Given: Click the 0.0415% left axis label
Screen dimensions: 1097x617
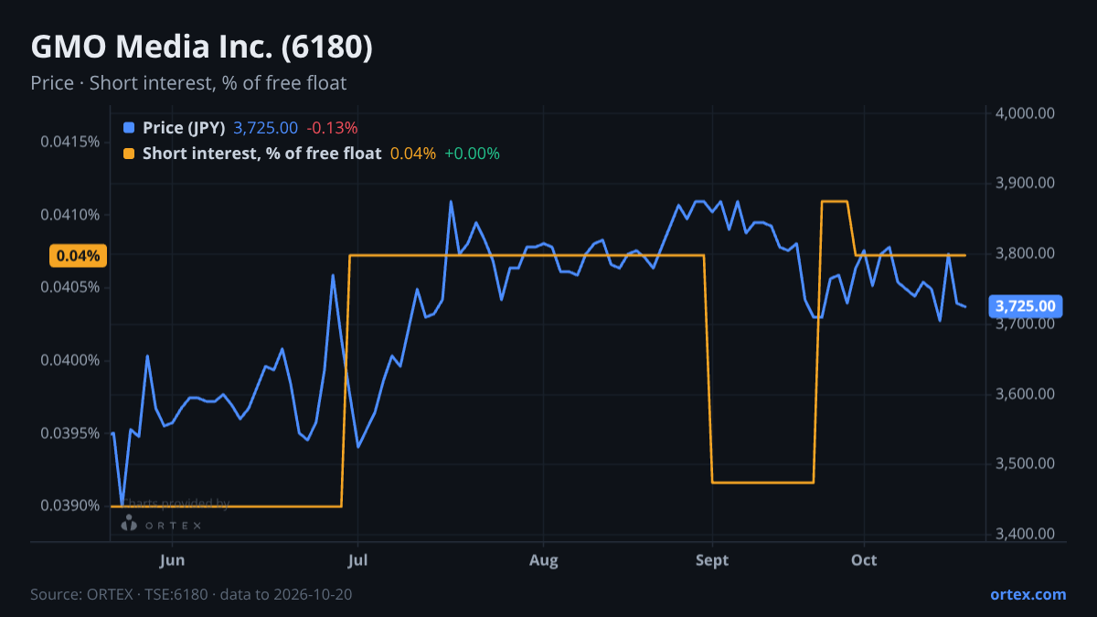Looking at the screenshot, I should point(70,143).
